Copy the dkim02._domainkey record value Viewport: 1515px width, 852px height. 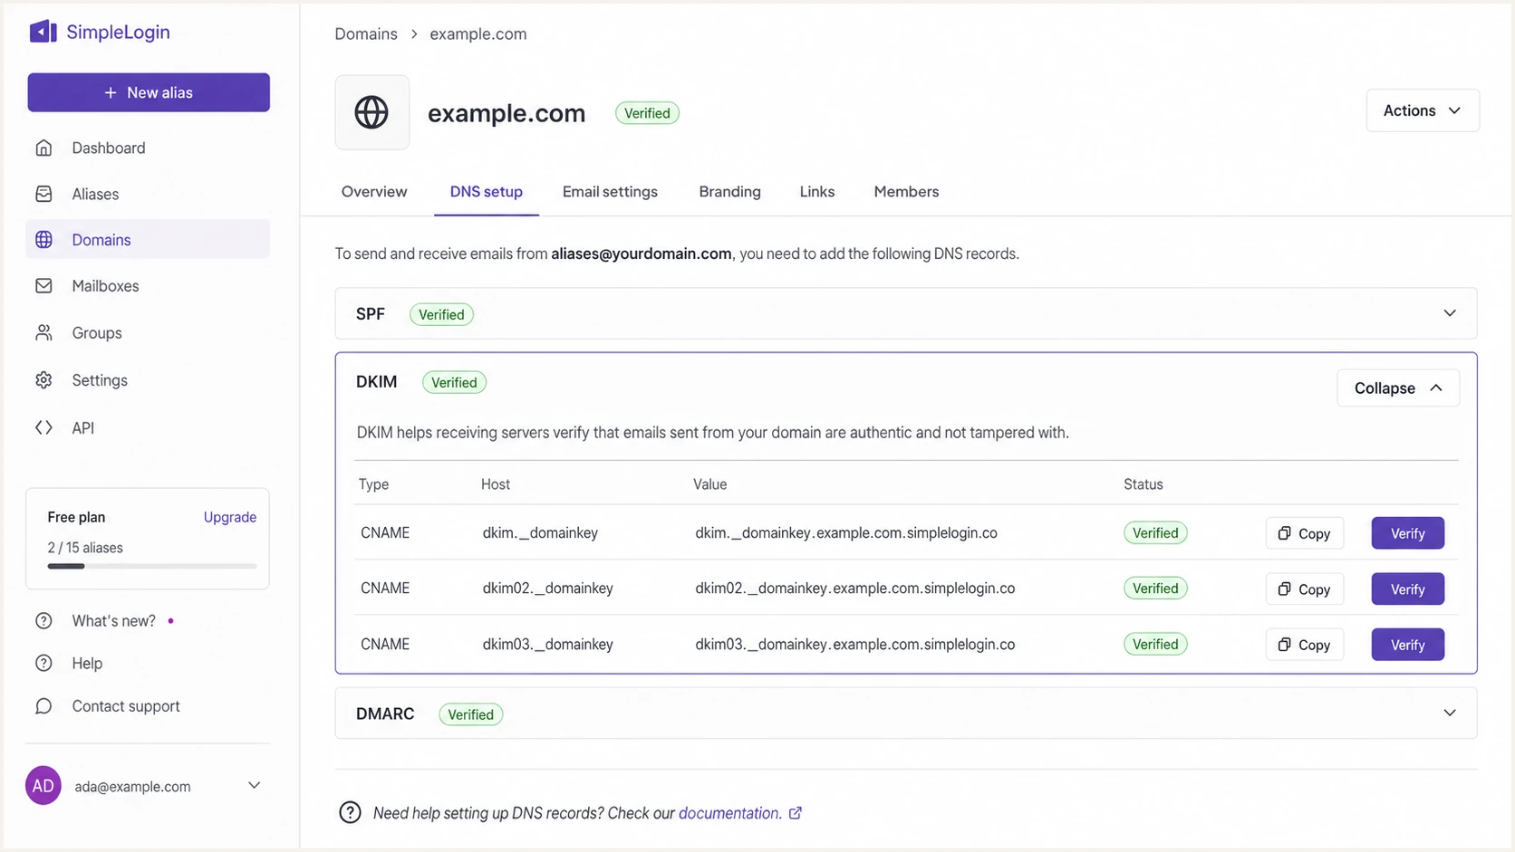1304,589
